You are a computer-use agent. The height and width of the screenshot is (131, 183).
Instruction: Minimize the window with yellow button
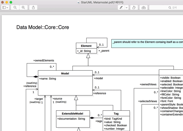point(7,2)
